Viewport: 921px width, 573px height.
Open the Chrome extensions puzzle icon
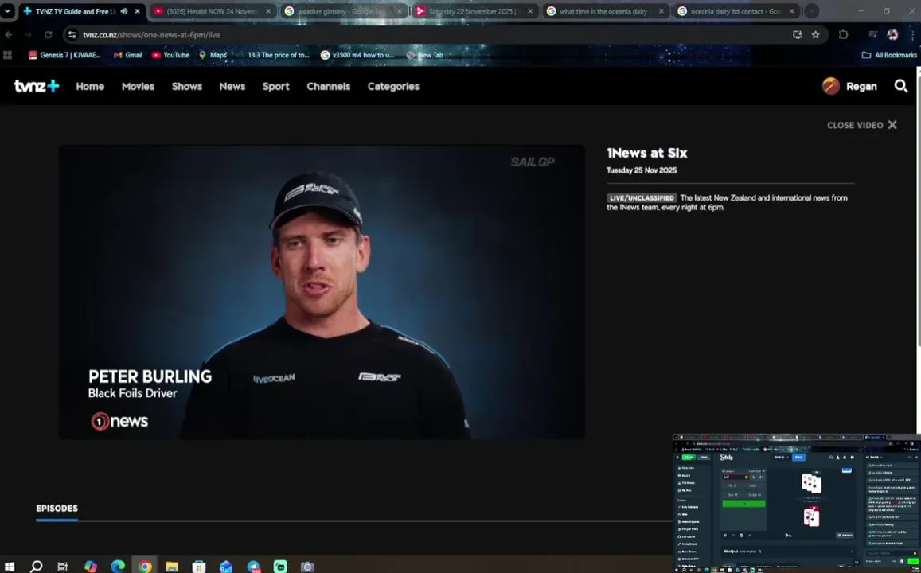tap(844, 35)
